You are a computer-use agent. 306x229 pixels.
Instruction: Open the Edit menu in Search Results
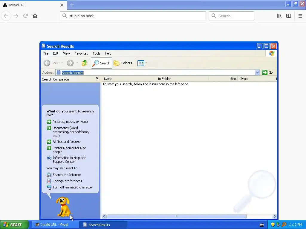click(x=55, y=53)
